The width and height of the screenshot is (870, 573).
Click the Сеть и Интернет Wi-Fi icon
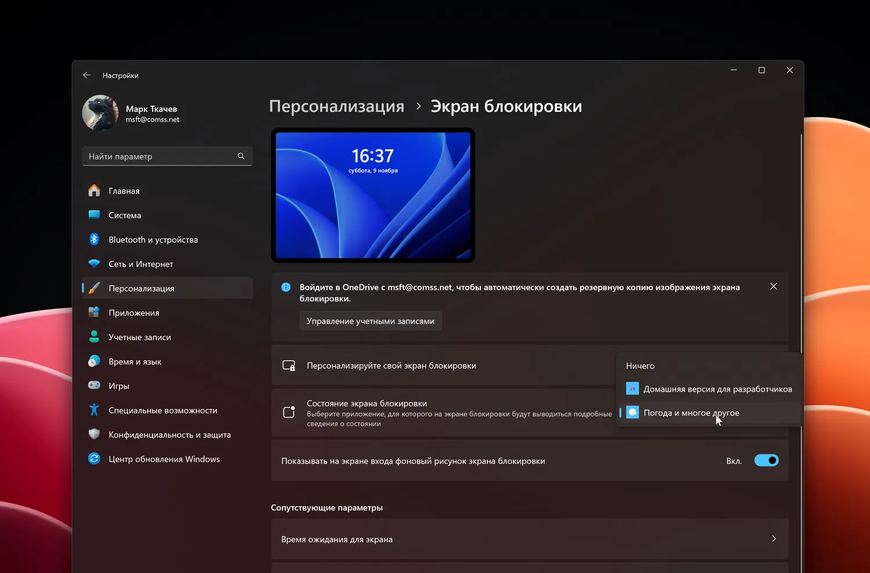(x=94, y=264)
